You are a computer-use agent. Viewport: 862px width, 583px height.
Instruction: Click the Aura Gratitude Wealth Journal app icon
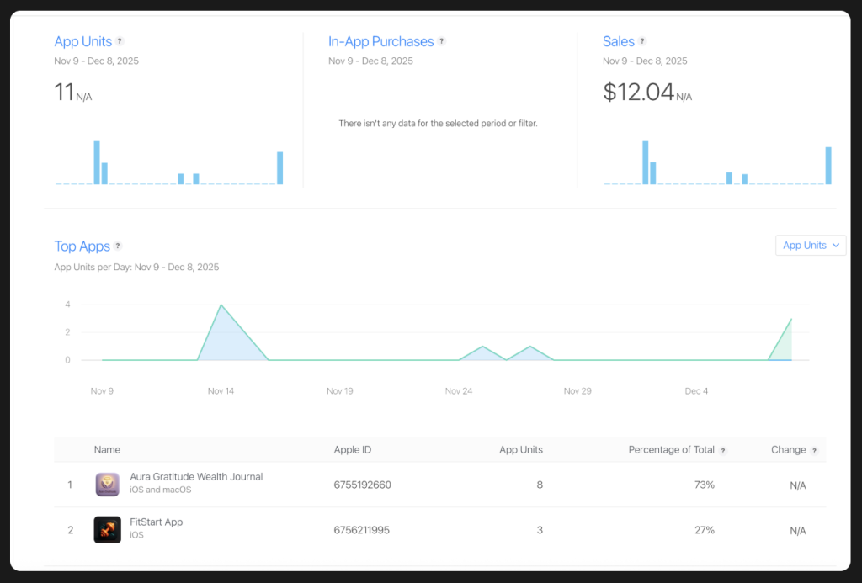click(107, 485)
